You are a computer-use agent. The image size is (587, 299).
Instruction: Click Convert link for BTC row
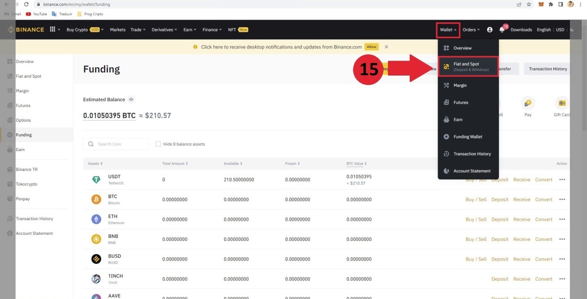pyautogui.click(x=544, y=199)
